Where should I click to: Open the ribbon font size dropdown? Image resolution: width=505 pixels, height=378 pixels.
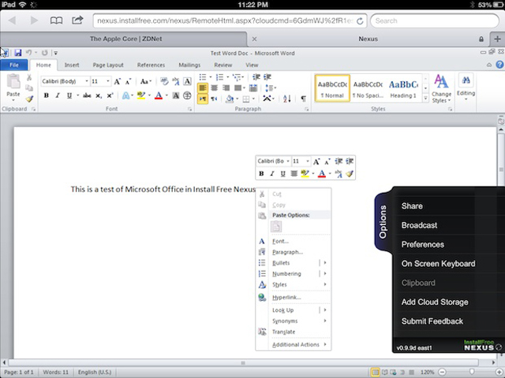[x=108, y=81]
